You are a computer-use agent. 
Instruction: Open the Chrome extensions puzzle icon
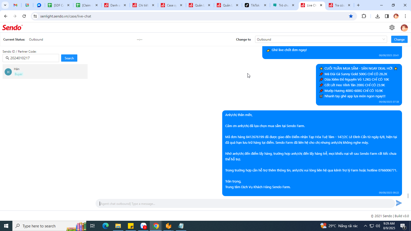click(x=364, y=16)
